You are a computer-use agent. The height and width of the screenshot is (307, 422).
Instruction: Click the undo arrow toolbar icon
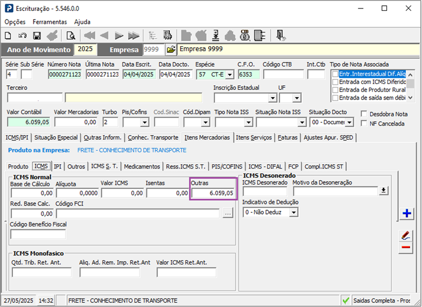coord(22,35)
